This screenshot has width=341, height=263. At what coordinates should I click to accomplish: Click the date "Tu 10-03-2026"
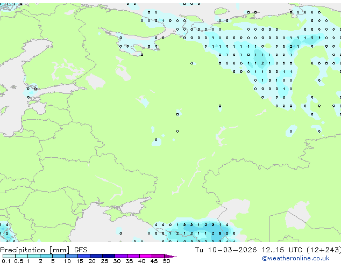[226, 250]
